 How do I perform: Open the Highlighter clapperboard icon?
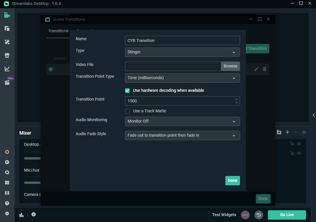pyautogui.click(x=7, y=83)
